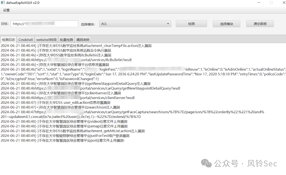The image size is (286, 175).
Task: Select the video任意文件上传漏洞 log line
Action: [x=64, y=121]
